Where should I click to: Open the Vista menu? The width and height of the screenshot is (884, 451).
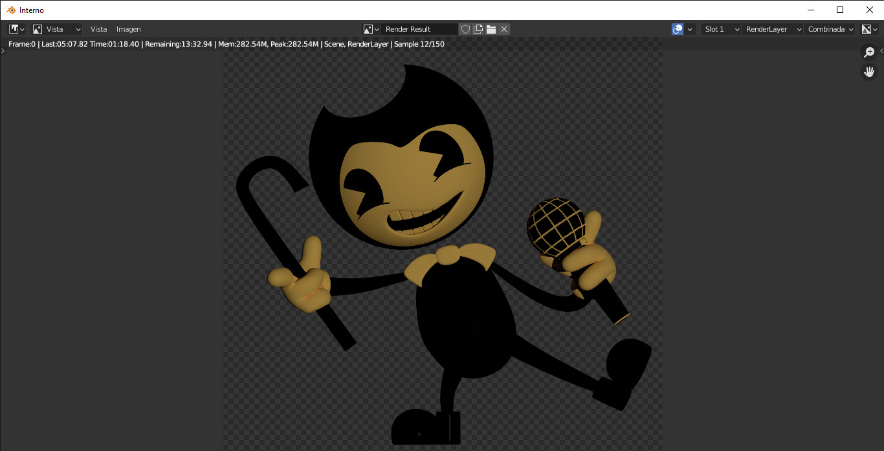point(98,29)
